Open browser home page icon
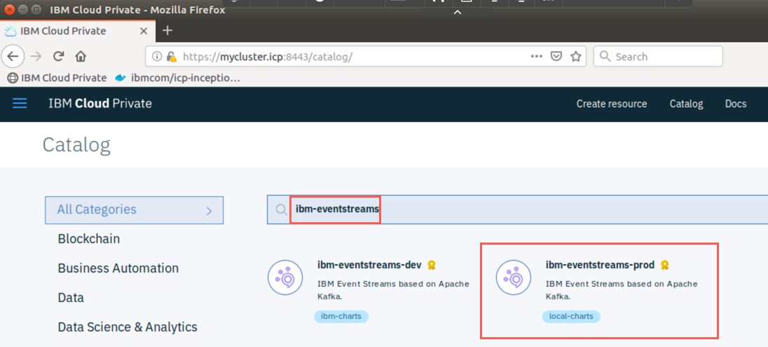 click(x=81, y=56)
